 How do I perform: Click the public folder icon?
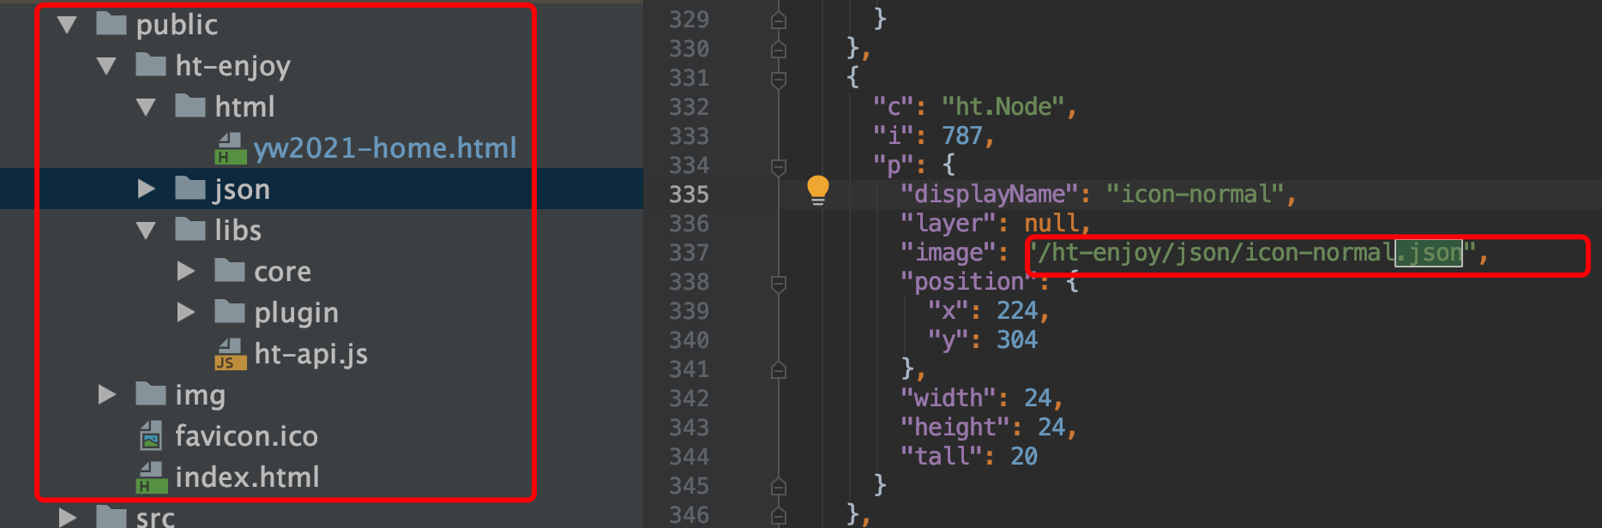point(111,24)
